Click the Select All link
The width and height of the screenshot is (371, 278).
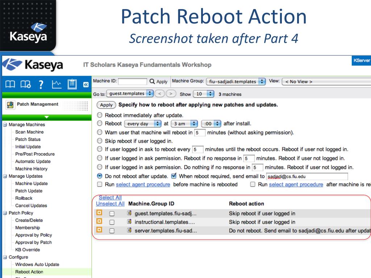[110, 198]
